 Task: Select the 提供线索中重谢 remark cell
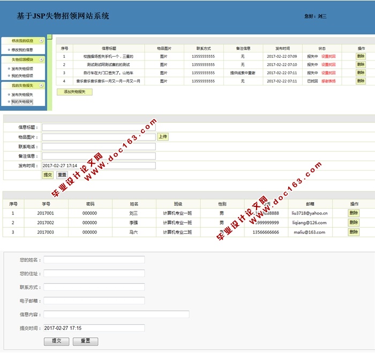(243, 73)
